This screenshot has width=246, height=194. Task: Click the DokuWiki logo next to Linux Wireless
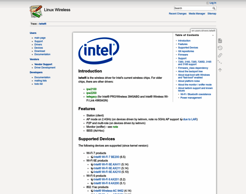coord(36,11)
